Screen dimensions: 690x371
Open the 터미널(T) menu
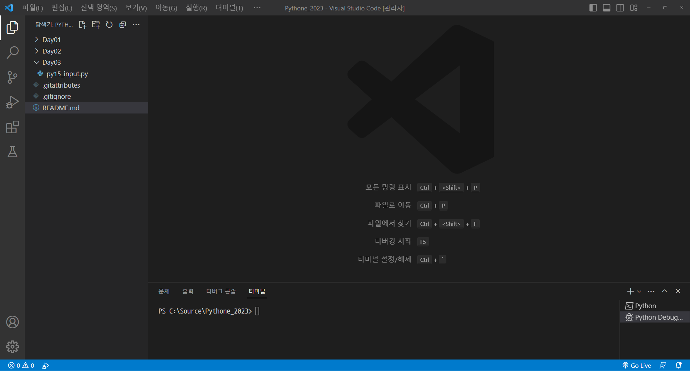click(229, 8)
